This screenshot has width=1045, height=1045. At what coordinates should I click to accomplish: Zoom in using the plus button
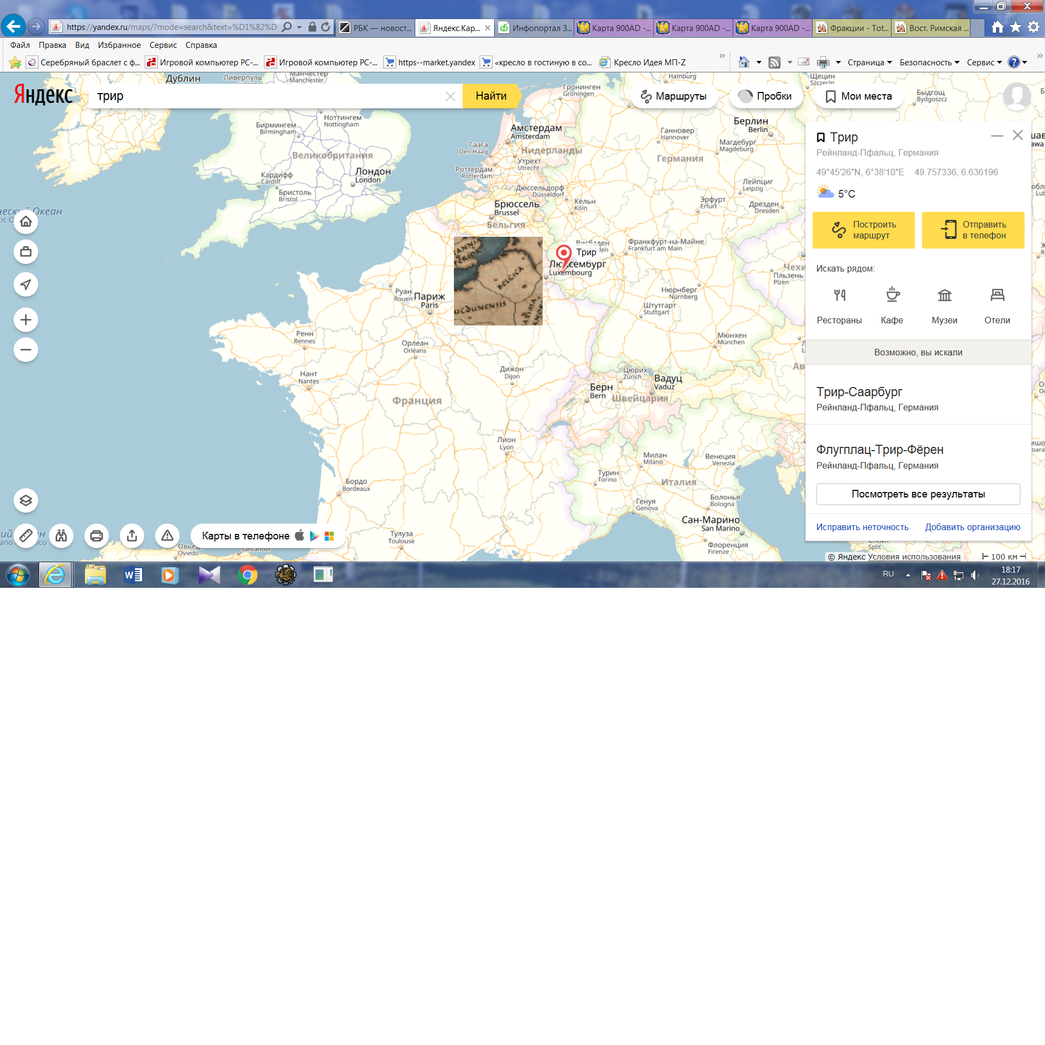pyautogui.click(x=26, y=319)
